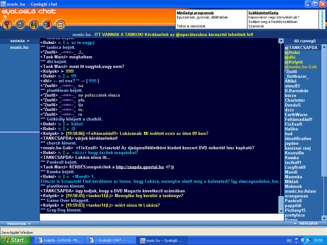Viewport: 327px width, 245px height.
Task: Select Feltámadás!!! in the user list
Action: (x=299, y=120)
